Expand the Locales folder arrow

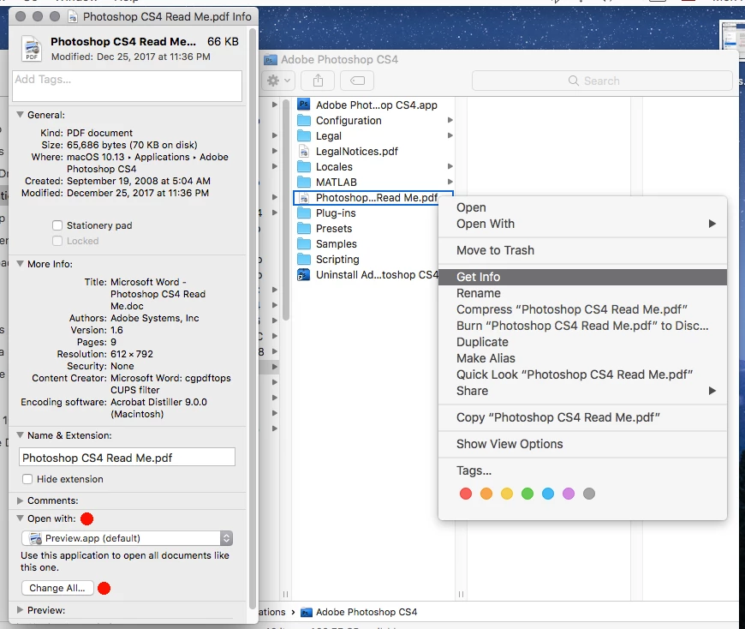tap(450, 167)
